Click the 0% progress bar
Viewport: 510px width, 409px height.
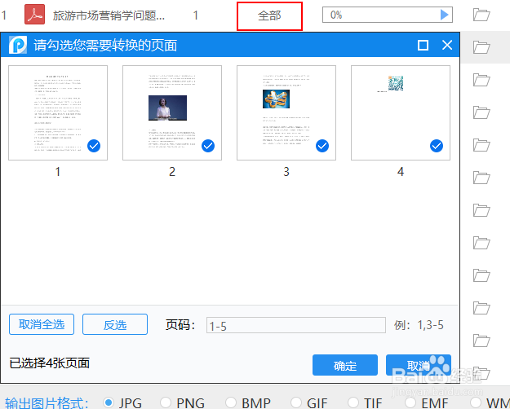tap(388, 15)
